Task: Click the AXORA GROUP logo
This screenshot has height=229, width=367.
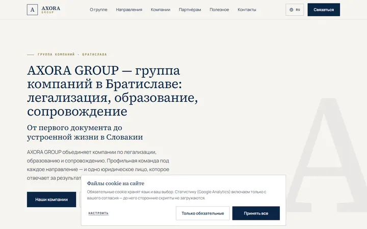Action: click(x=43, y=10)
